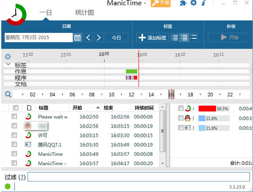The image size is (253, 192).
Task: Check the 许可 row checkbox
Action: (14, 135)
